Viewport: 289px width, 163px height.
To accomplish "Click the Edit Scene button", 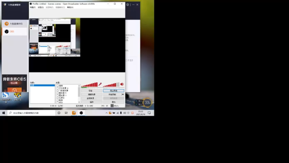I will point(92,95).
